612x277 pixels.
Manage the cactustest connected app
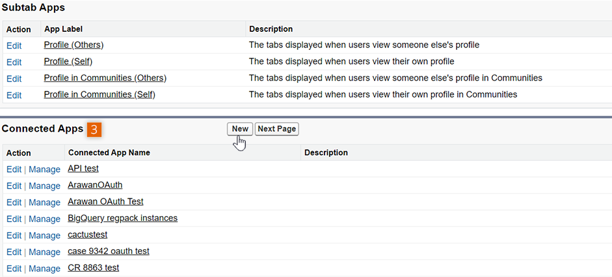click(x=44, y=235)
